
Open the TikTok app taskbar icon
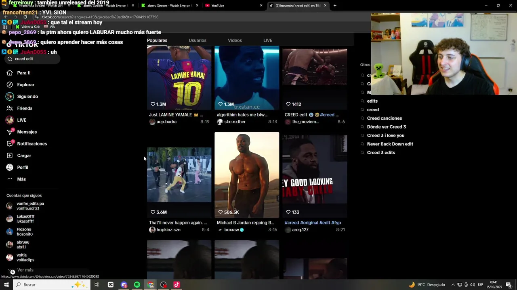click(x=177, y=285)
